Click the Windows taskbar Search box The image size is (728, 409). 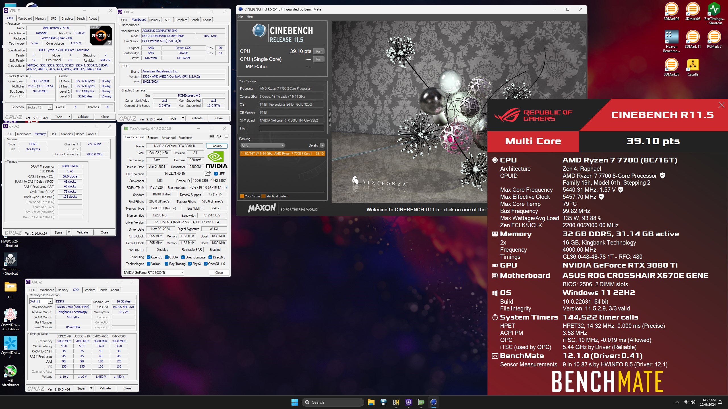333,402
